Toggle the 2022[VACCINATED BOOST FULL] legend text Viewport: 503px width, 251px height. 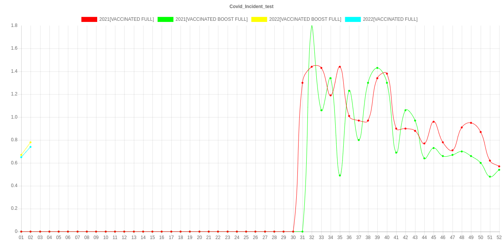coord(305,19)
